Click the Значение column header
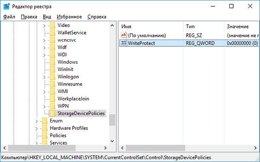 tap(242, 26)
